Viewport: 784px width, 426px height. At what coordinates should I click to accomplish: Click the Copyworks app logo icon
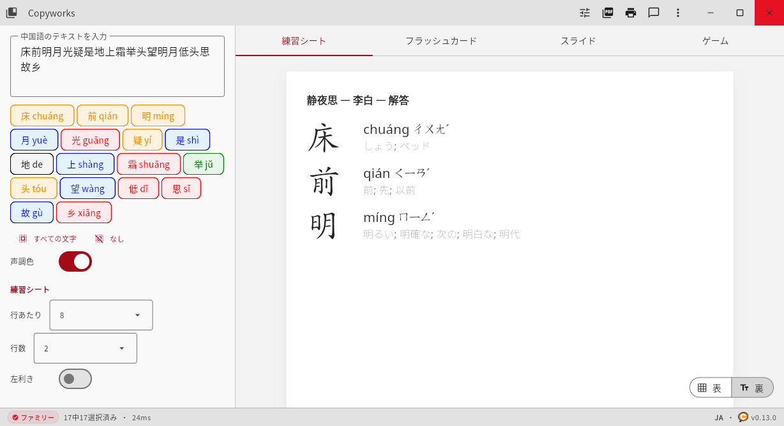(11, 13)
